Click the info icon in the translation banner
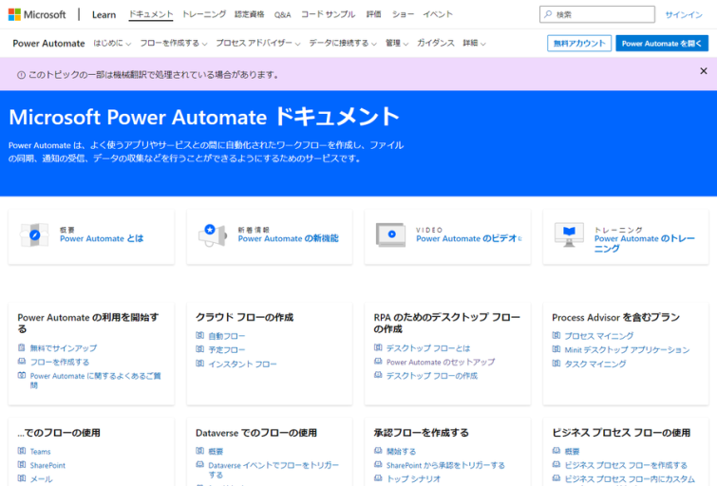This screenshot has height=486, width=717. (x=21, y=75)
